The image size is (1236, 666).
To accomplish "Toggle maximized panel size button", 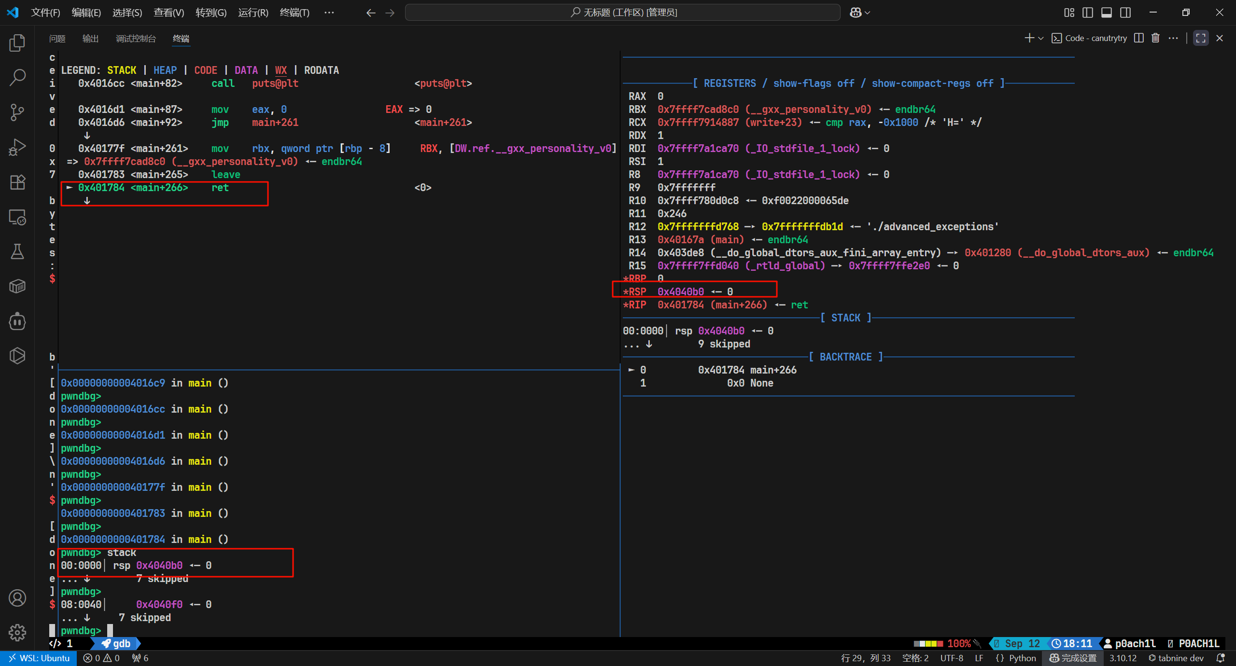I will 1201,38.
